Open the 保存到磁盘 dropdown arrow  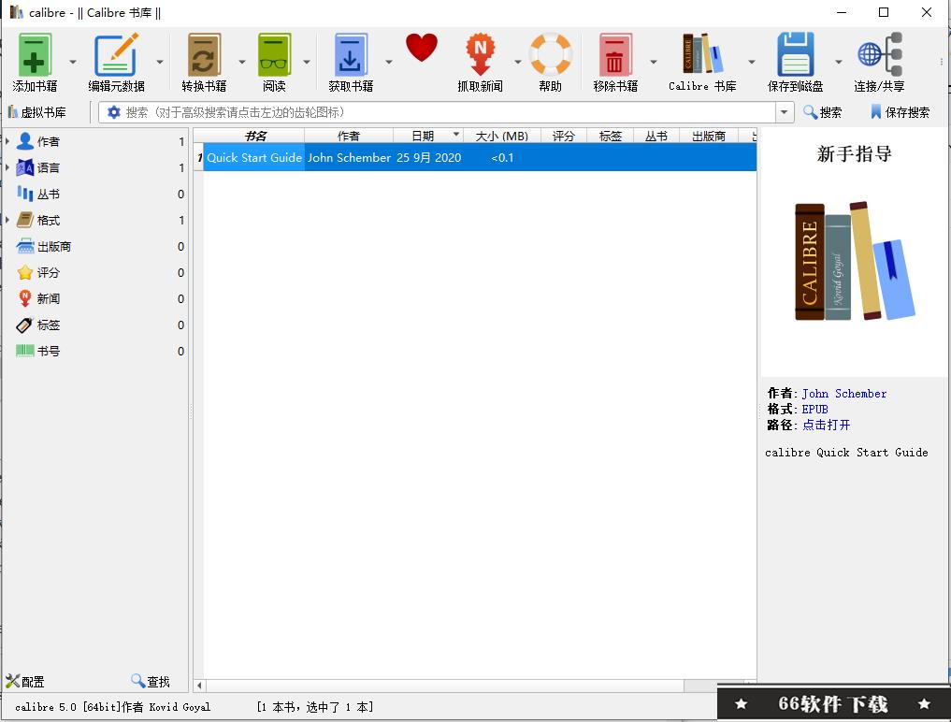(x=838, y=62)
